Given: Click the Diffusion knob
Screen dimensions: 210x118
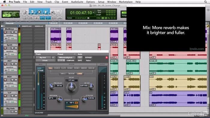Looking at the screenshot, I should pos(59,99).
